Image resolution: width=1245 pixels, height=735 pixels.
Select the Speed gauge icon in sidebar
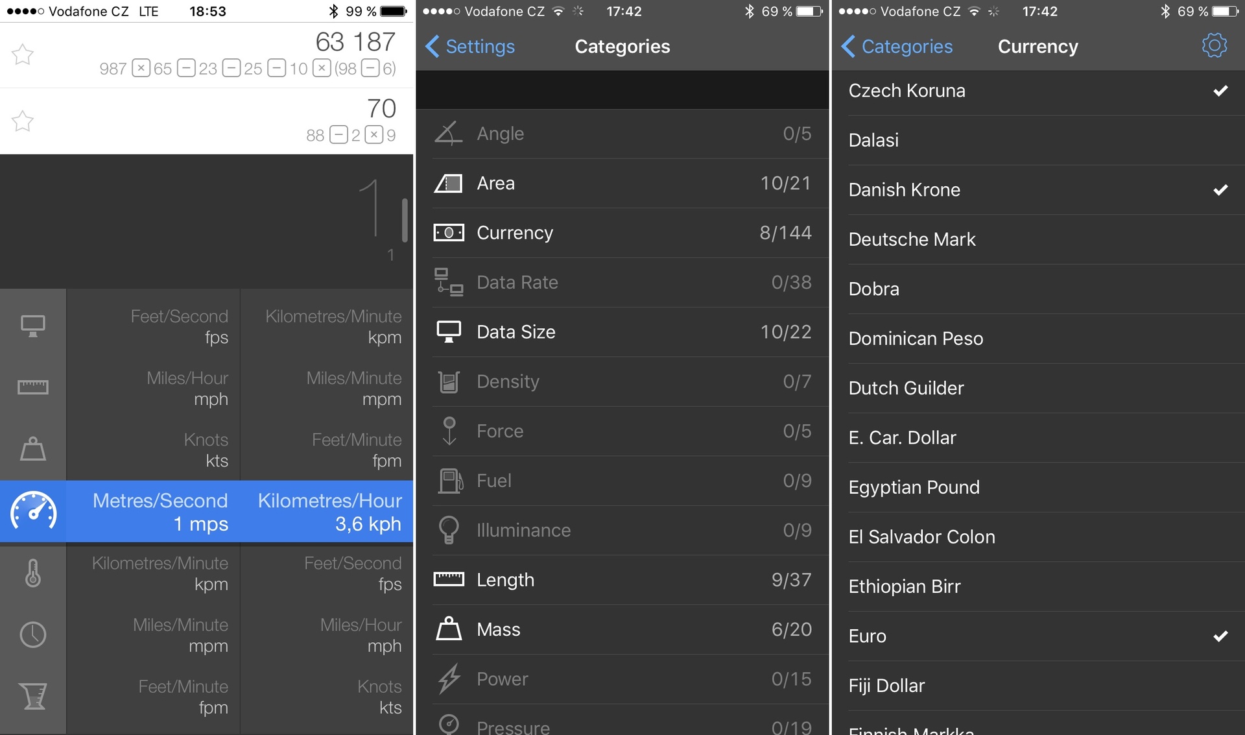coord(33,511)
